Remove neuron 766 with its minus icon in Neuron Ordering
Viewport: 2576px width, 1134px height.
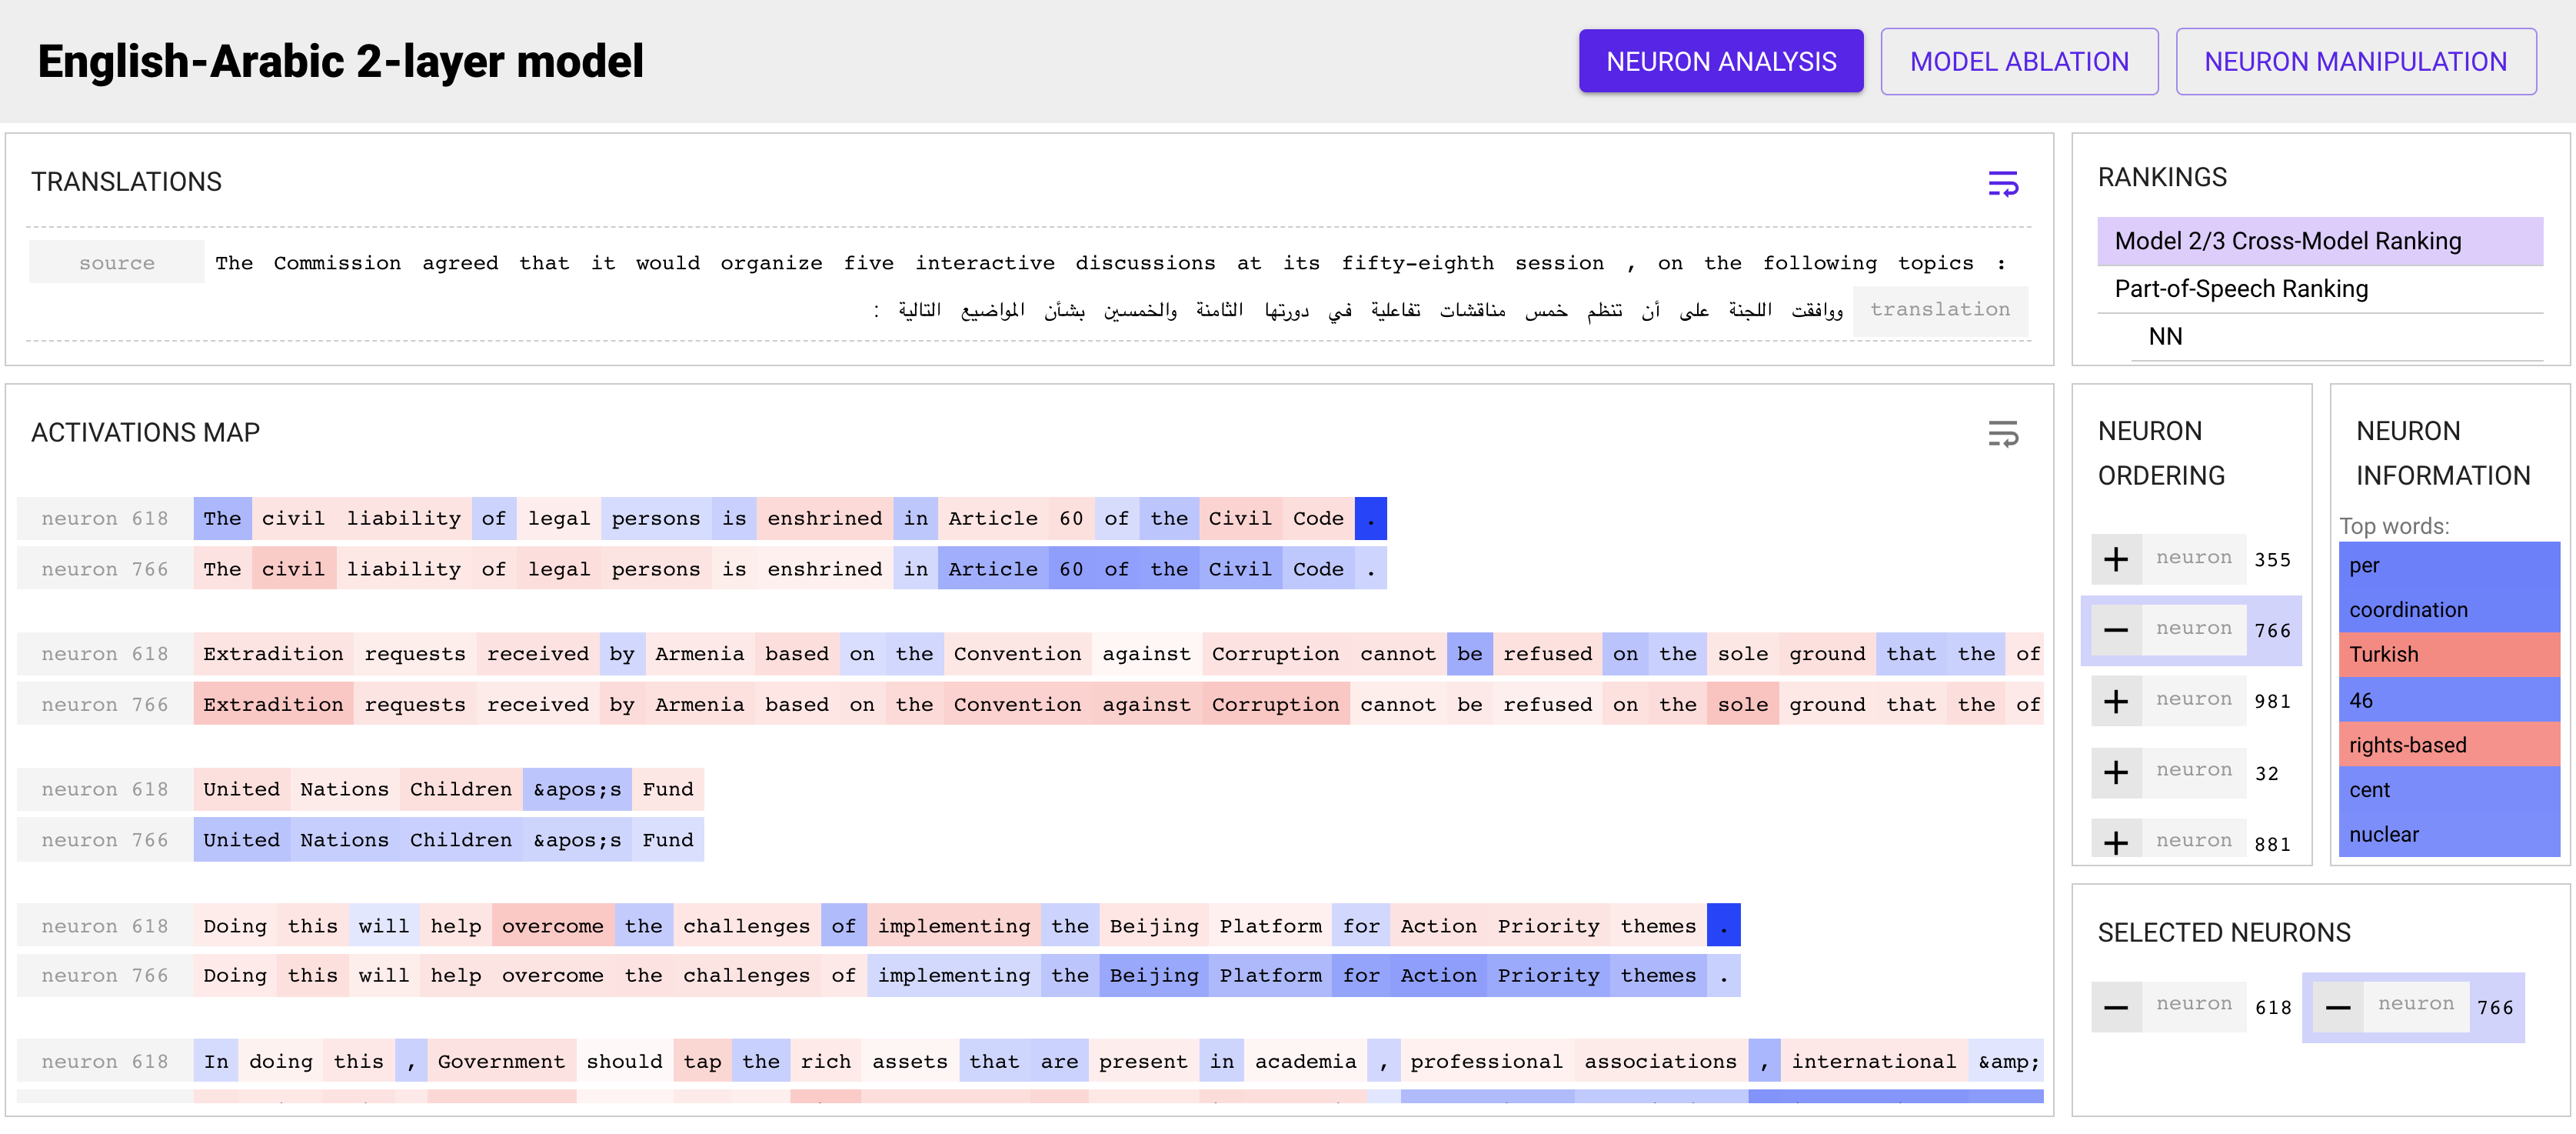point(2117,629)
